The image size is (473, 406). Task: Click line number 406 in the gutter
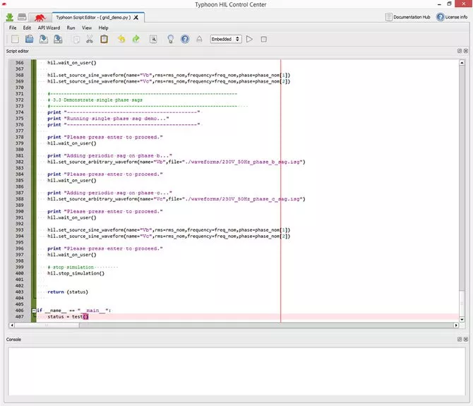[20, 311]
